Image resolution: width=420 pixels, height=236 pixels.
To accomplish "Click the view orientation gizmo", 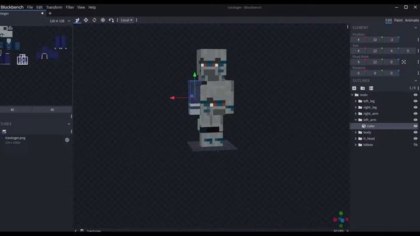I will (x=341, y=220).
